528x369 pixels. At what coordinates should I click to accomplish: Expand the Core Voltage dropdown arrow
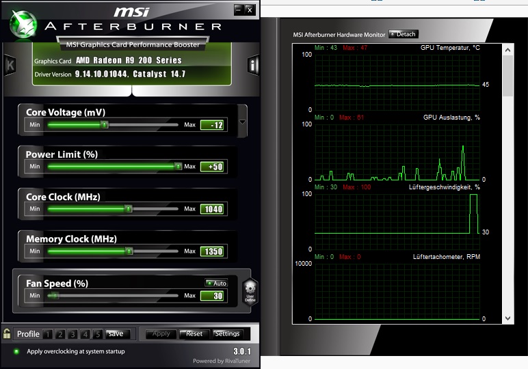point(242,122)
